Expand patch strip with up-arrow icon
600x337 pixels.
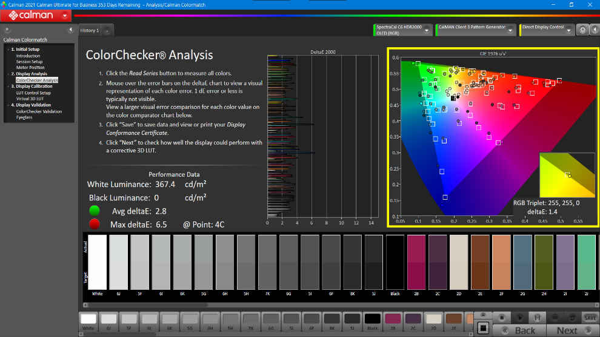483,315
